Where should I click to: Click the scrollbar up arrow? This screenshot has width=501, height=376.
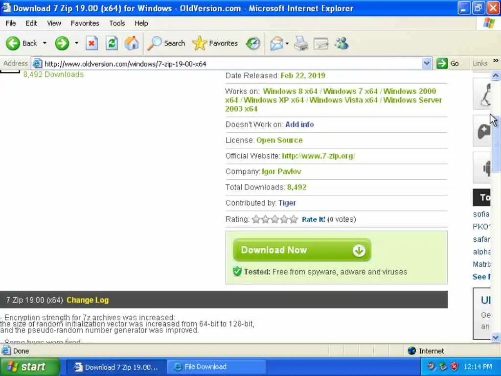point(496,75)
